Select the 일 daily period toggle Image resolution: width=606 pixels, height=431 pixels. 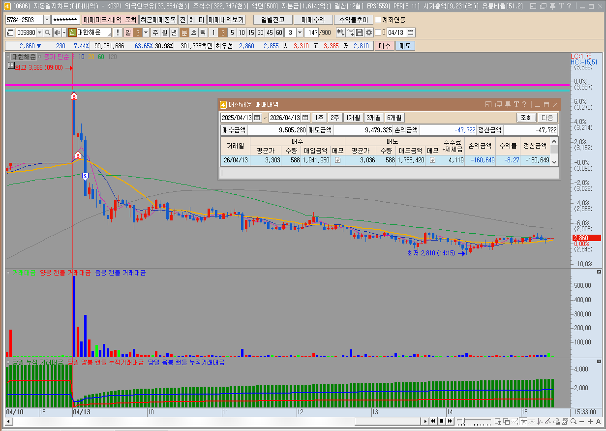click(x=128, y=32)
